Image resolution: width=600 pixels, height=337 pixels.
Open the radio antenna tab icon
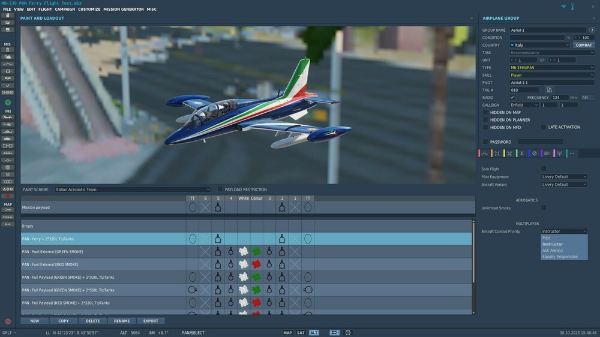coord(559,154)
